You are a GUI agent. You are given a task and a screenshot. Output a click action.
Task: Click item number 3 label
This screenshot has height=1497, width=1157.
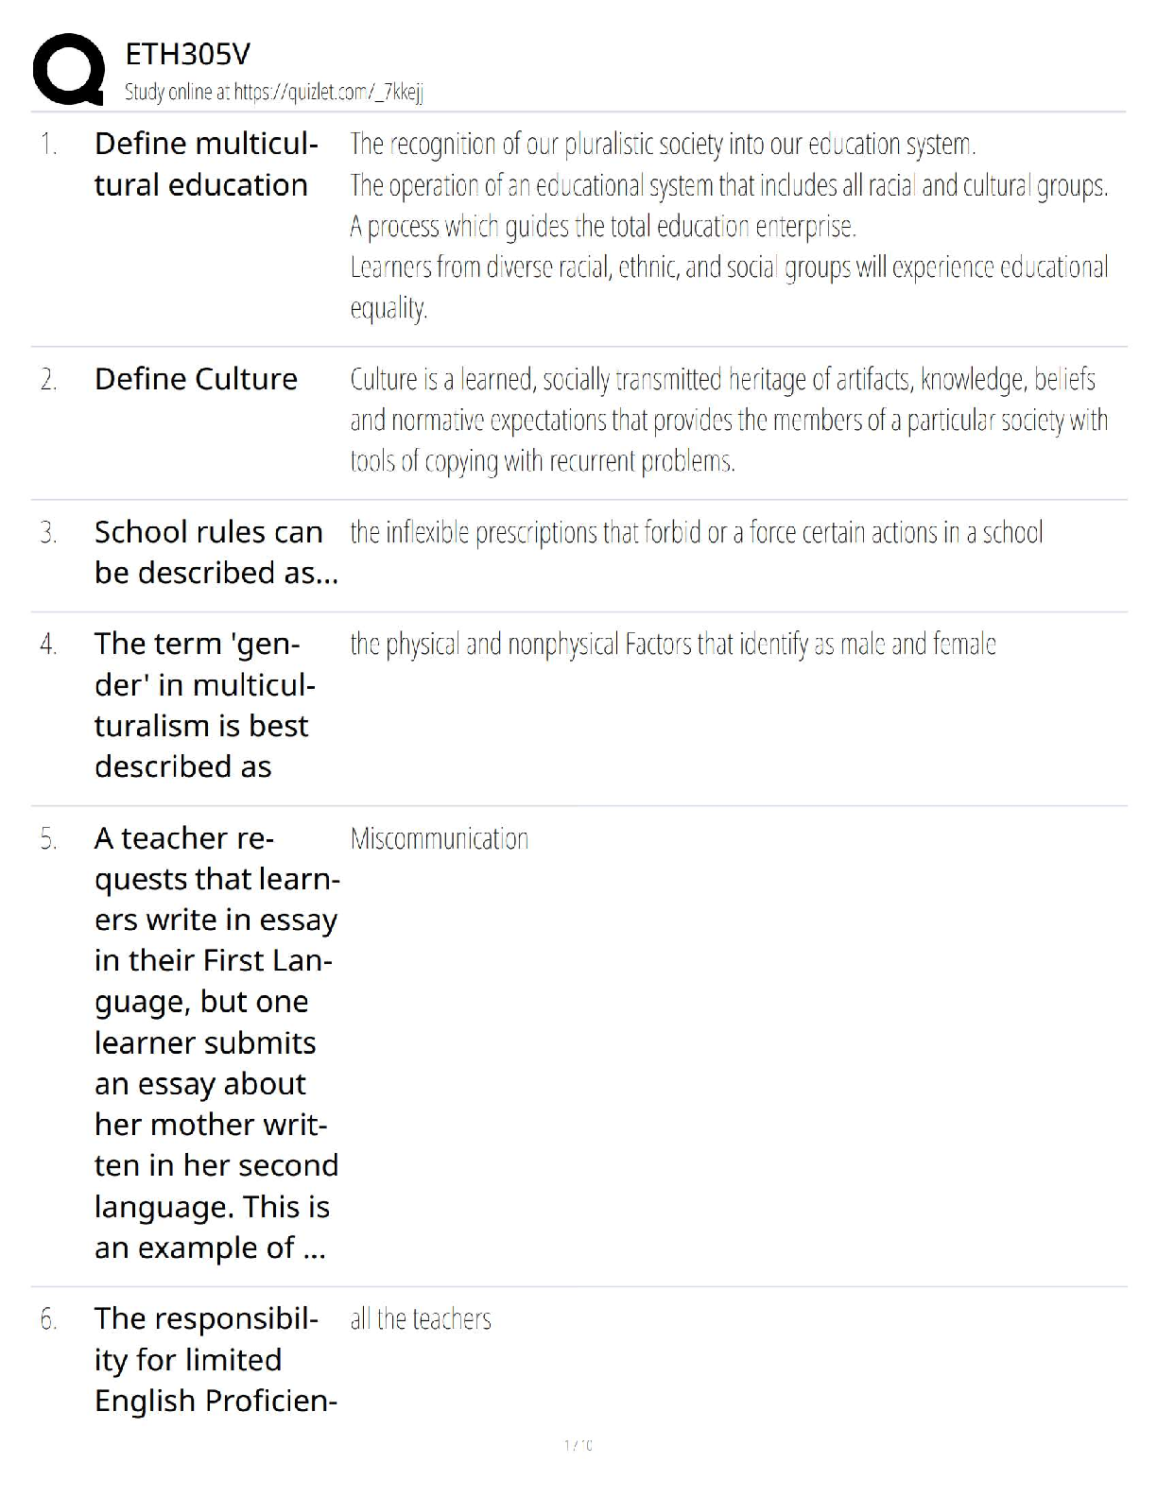pyautogui.click(x=48, y=533)
